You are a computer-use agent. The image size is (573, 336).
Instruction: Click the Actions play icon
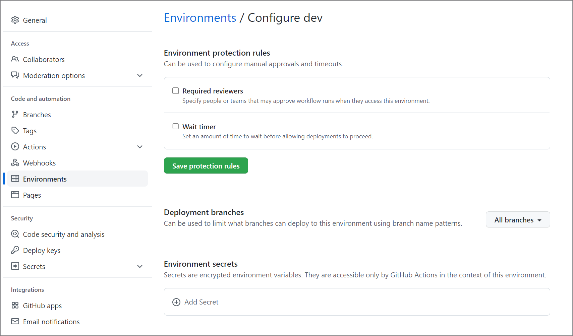coord(15,146)
